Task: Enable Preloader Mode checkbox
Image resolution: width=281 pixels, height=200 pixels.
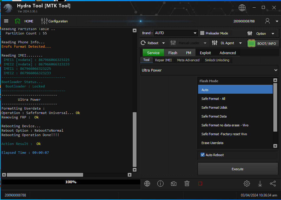Action: [202, 33]
